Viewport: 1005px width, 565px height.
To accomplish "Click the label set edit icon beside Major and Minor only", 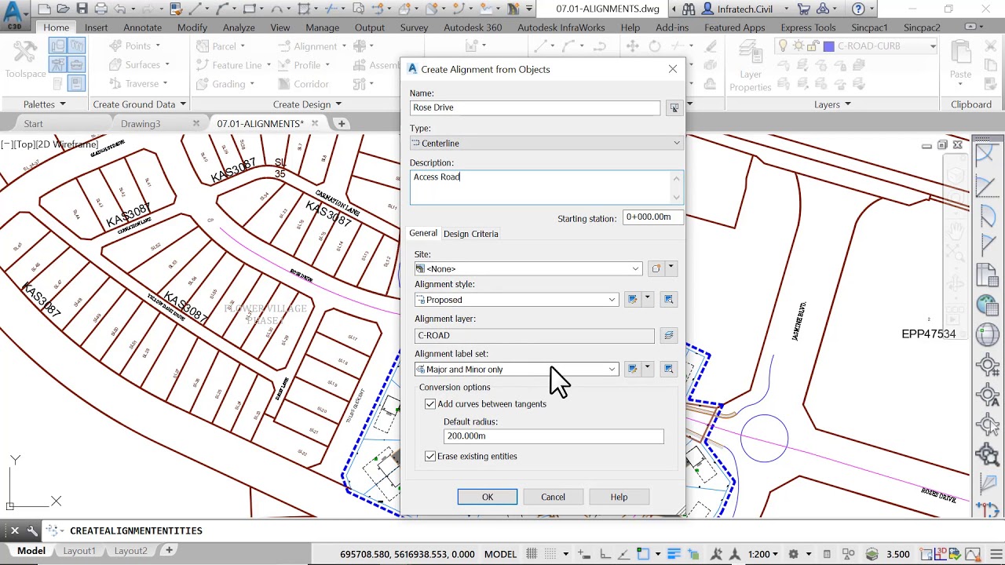I will pos(632,369).
